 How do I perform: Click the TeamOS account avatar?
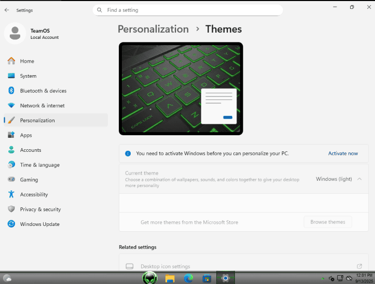click(x=15, y=33)
